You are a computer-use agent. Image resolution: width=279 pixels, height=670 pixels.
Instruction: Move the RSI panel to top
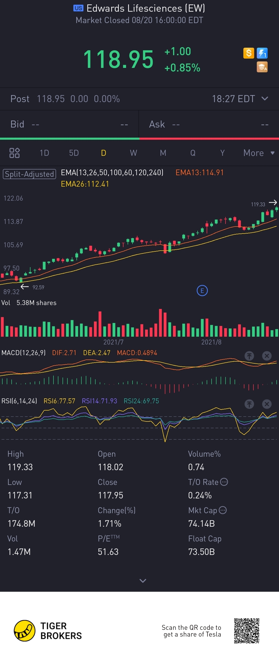[x=249, y=404]
